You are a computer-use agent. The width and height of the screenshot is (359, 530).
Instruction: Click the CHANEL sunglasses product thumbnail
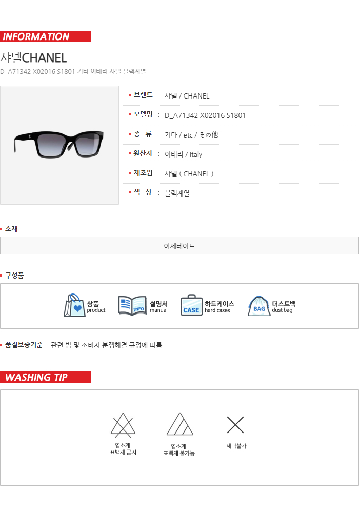[x=59, y=145]
